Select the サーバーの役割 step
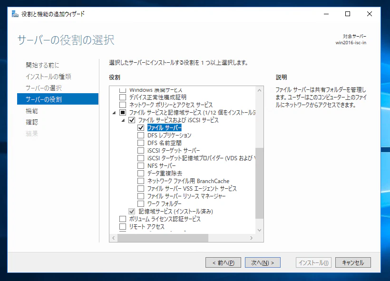 [58, 99]
